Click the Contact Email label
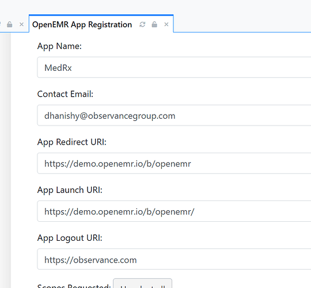Screen dimensions: 311x288 [x=65, y=94]
